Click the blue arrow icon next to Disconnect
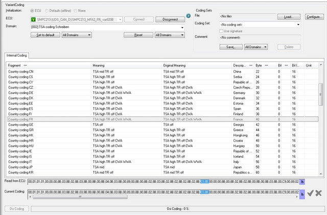The image size is (327, 215). (189, 16)
